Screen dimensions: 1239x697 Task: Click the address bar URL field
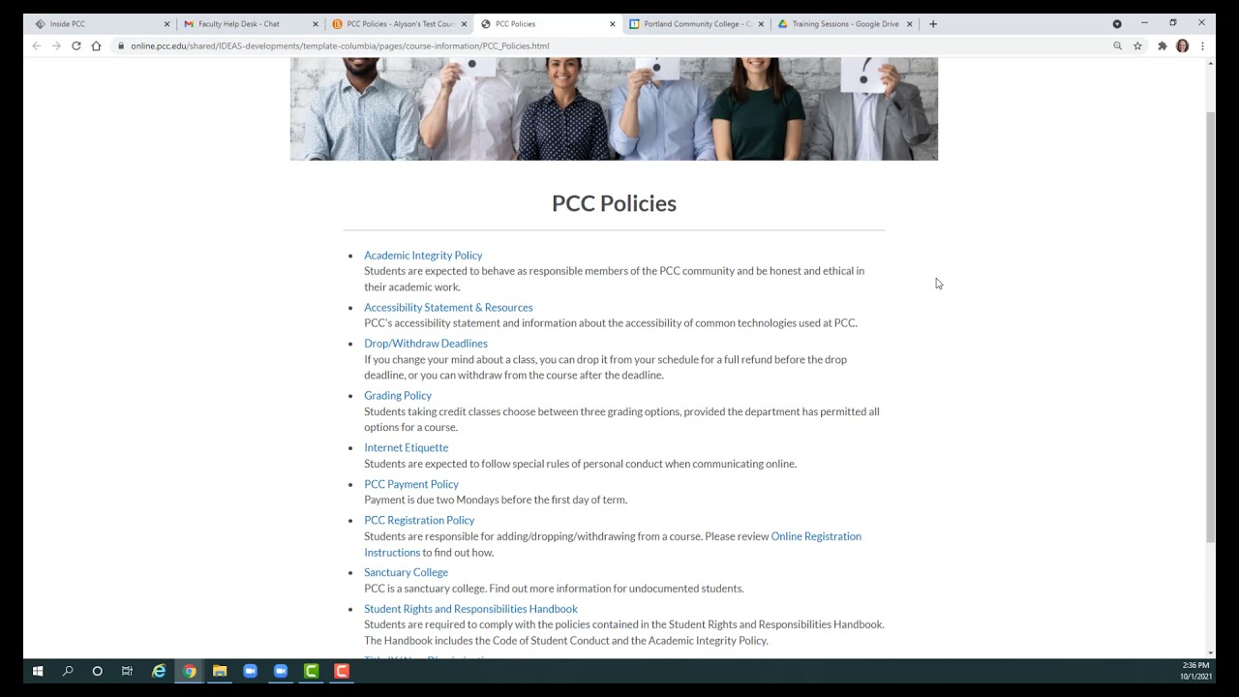[610, 45]
